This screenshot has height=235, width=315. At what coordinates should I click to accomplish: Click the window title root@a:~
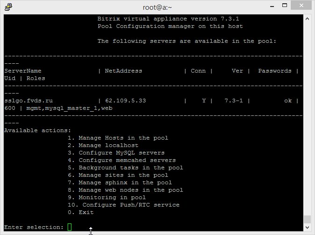157,7
